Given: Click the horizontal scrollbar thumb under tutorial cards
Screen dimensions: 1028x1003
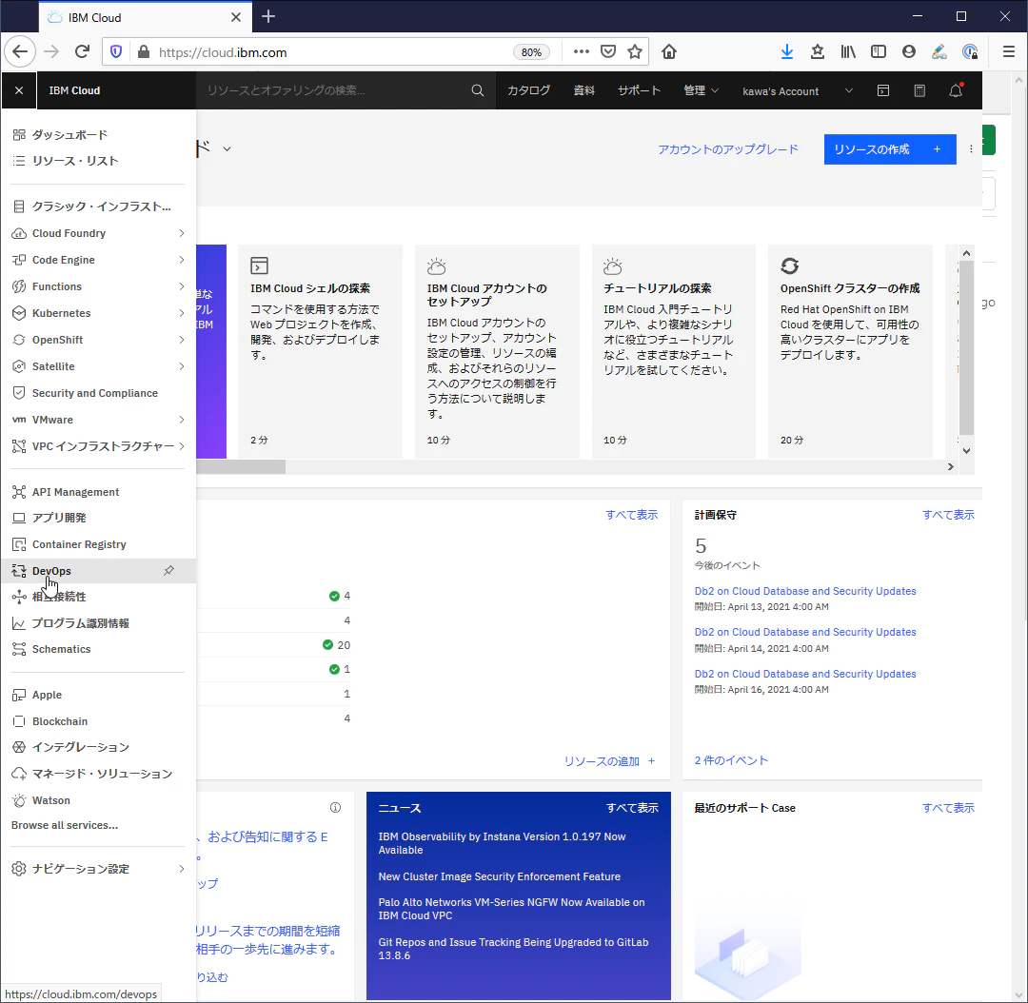Looking at the screenshot, I should (241, 466).
